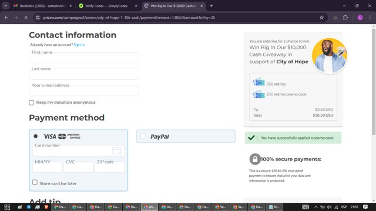The image size is (376, 211).
Task: Click the page vertical scrollbar
Action: 374,81
